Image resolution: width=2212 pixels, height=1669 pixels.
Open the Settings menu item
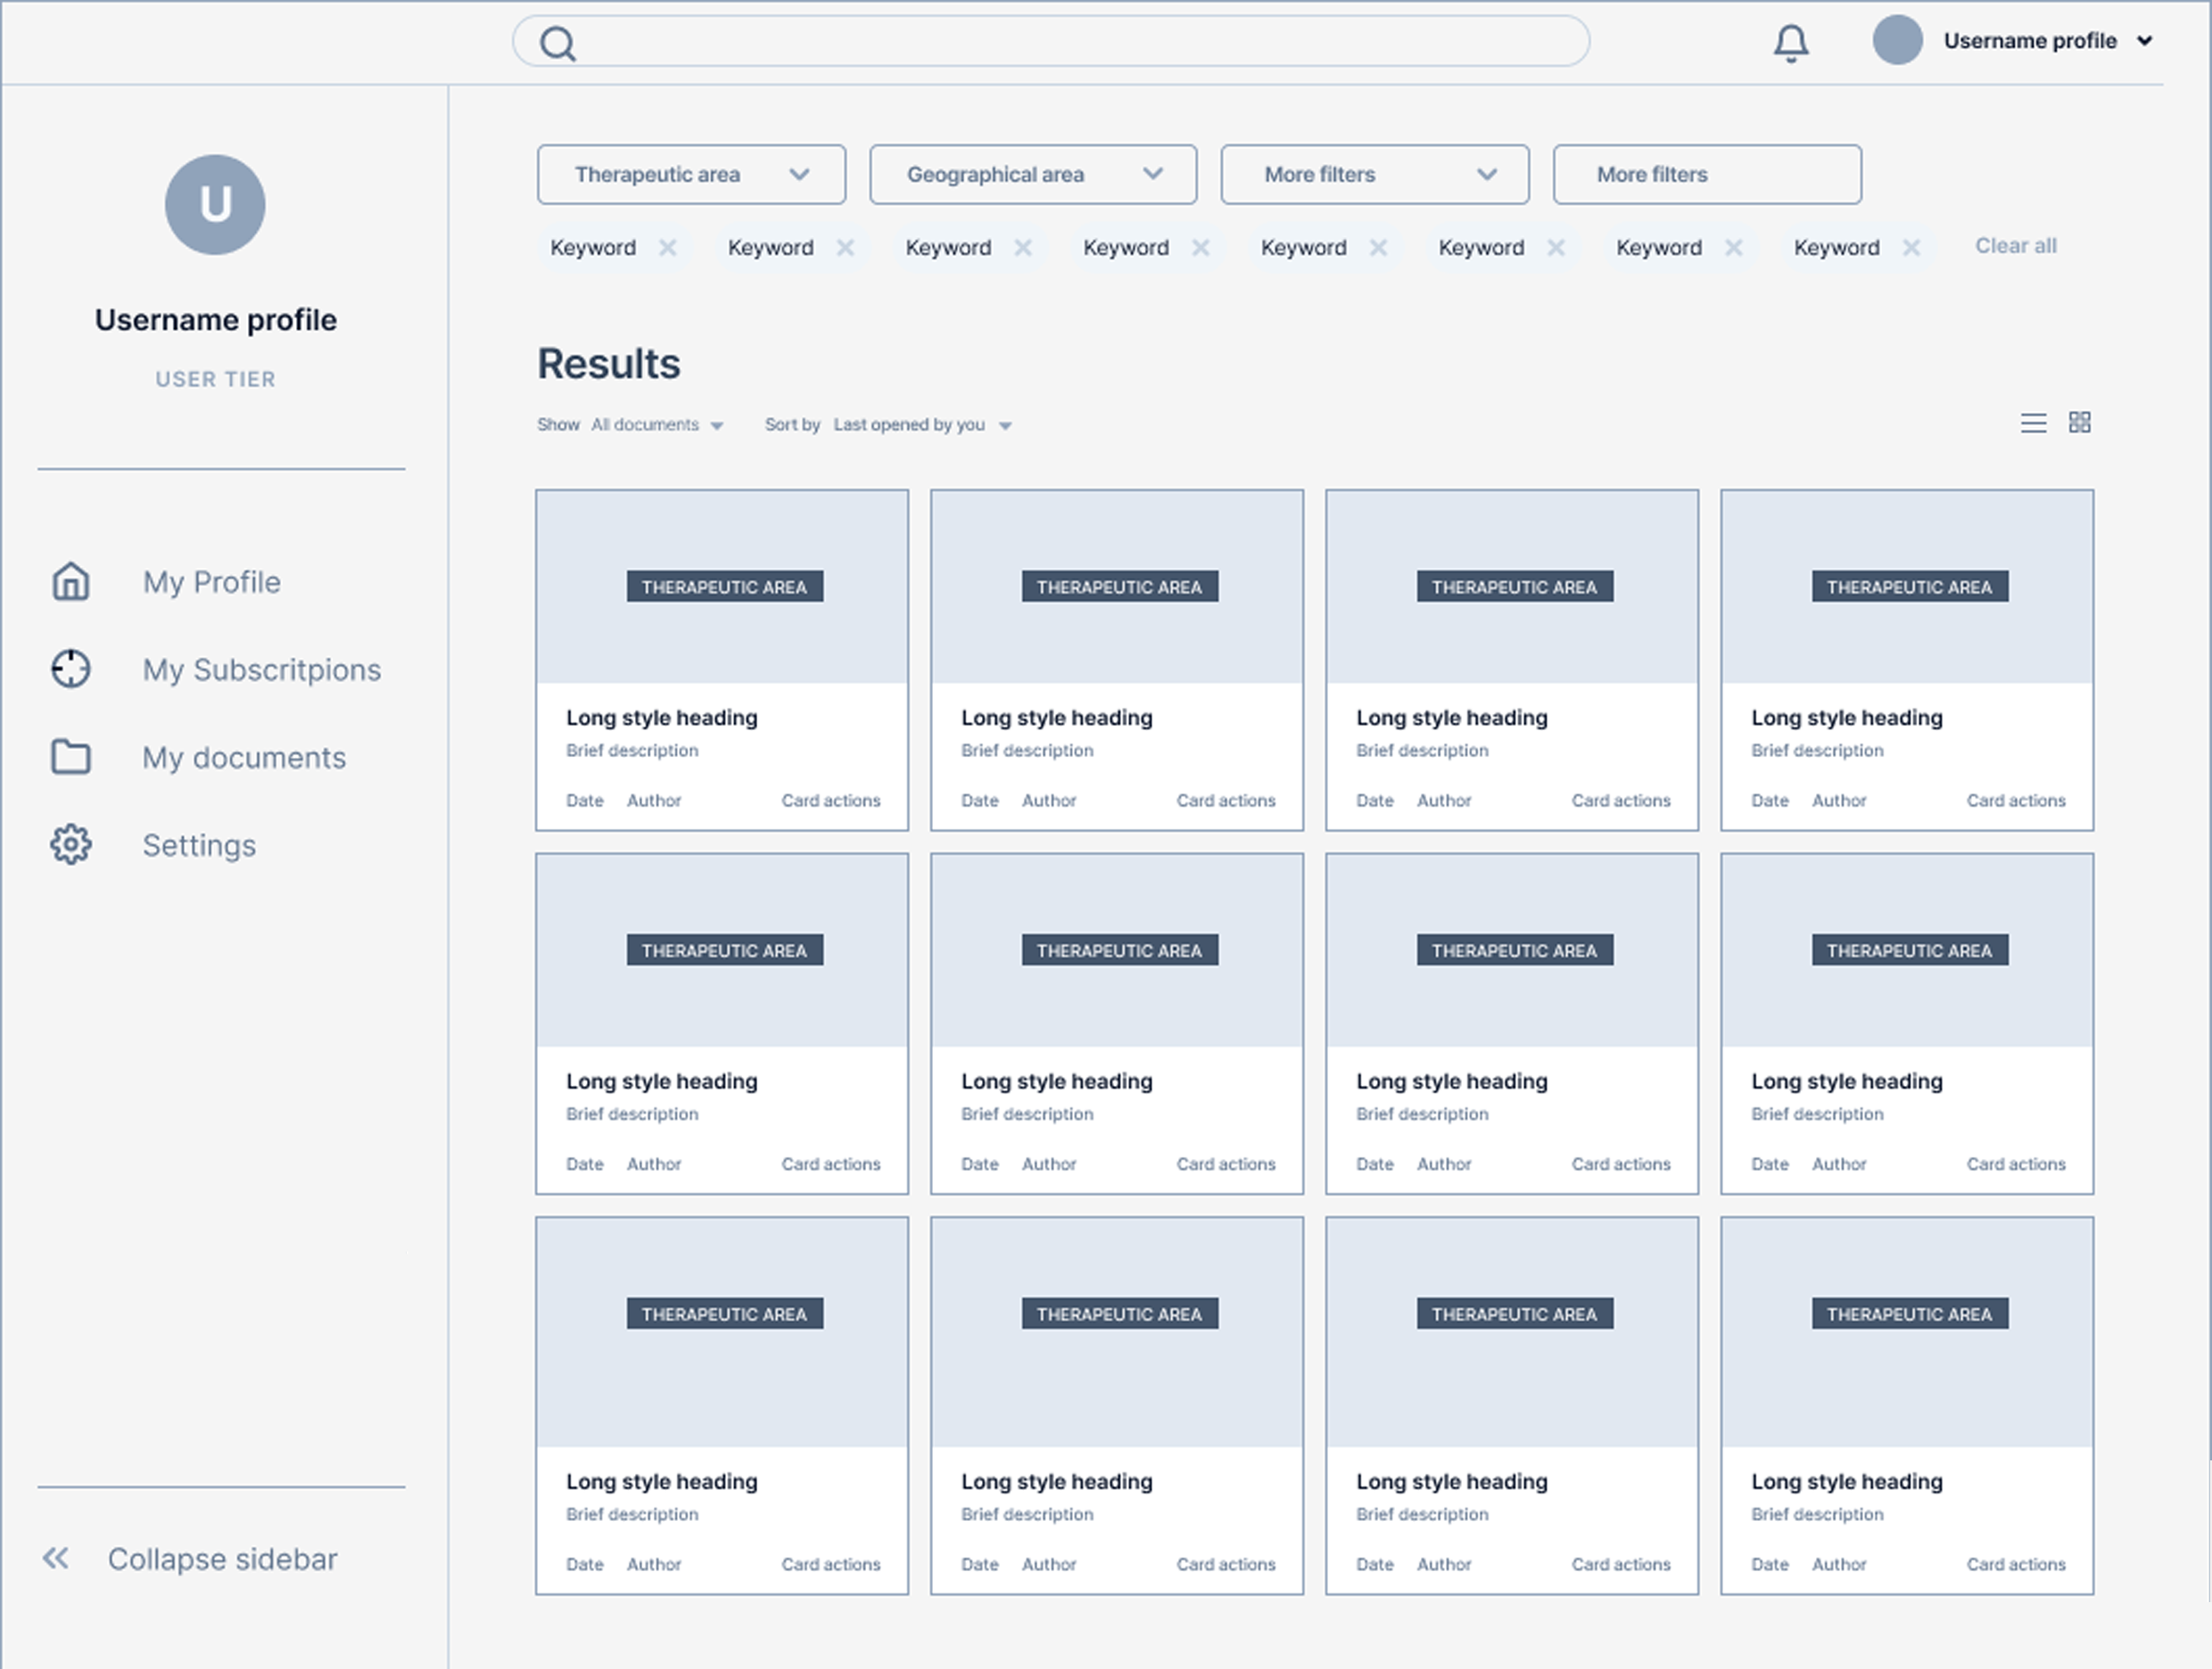[x=199, y=845]
